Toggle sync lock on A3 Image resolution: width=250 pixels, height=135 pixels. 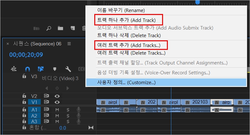point(46,121)
